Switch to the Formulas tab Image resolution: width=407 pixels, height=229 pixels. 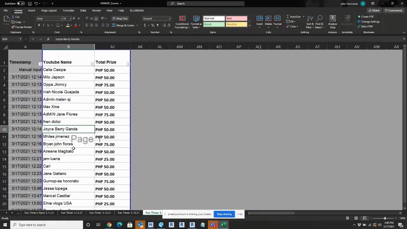click(x=68, y=10)
